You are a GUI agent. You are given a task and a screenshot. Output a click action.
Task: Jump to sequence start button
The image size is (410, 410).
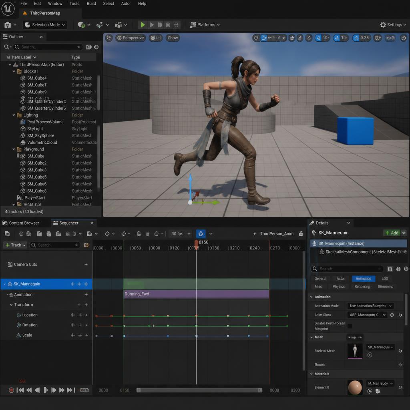(20, 390)
